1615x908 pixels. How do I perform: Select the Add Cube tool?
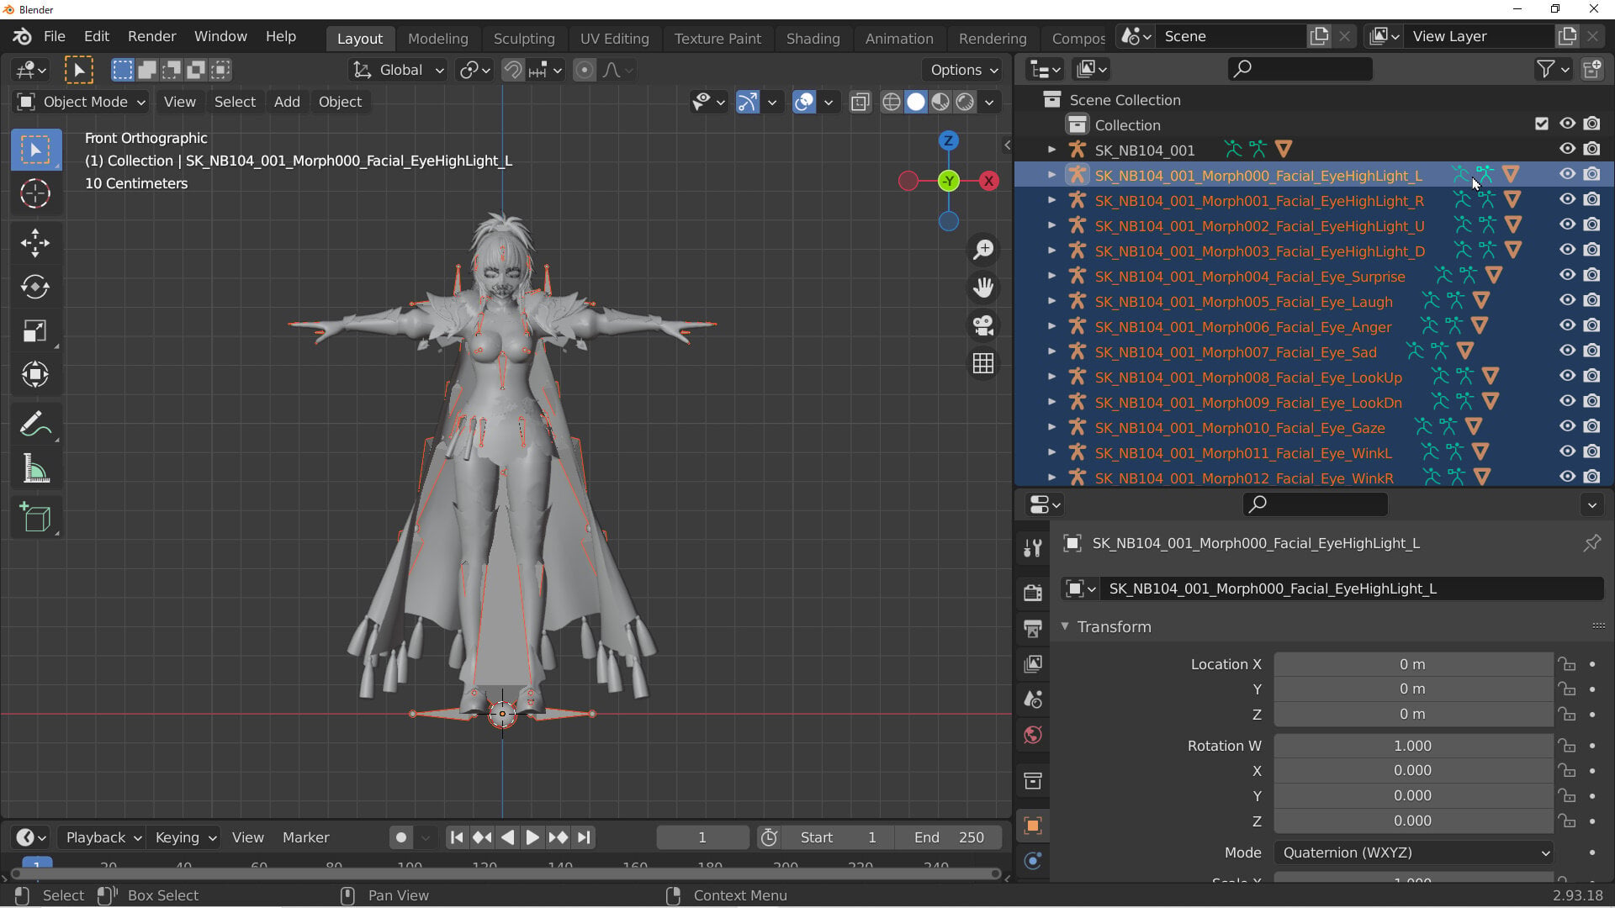click(x=35, y=517)
